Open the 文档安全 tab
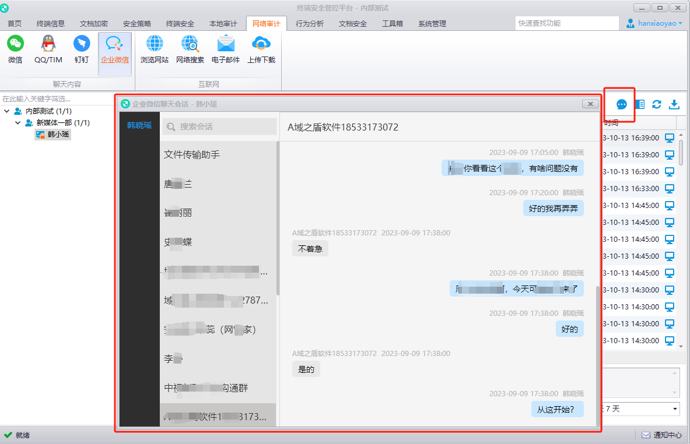The image size is (690, 444). pos(352,24)
